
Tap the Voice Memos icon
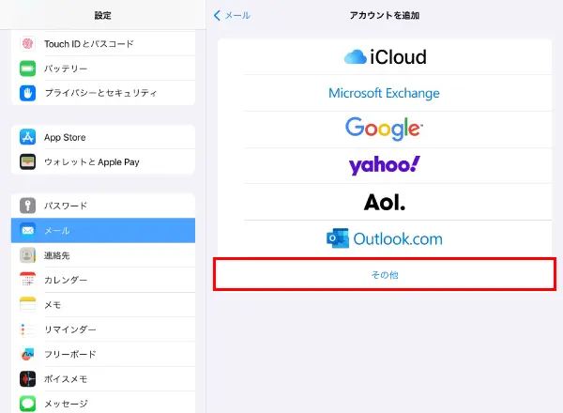27,379
